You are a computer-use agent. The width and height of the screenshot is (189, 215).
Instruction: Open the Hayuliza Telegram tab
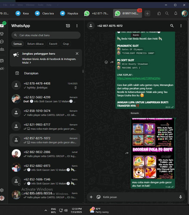pos(69,13)
